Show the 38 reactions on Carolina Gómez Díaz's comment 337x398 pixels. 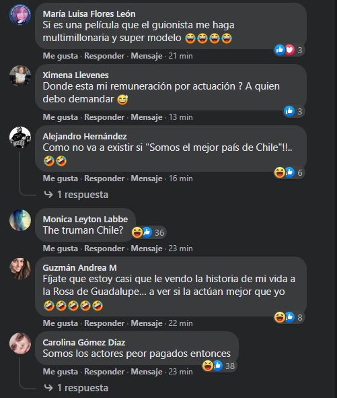pyautogui.click(x=219, y=366)
